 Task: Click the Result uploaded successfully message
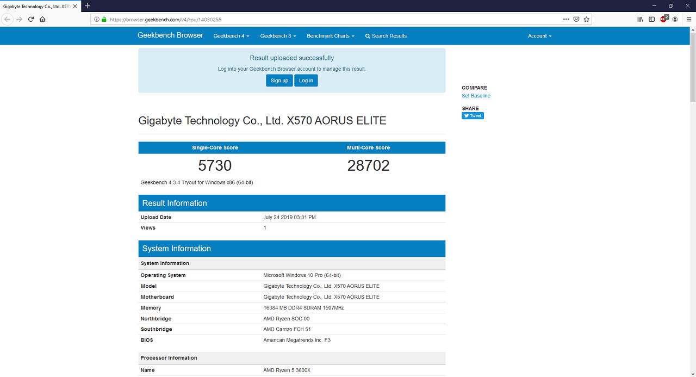tap(292, 58)
